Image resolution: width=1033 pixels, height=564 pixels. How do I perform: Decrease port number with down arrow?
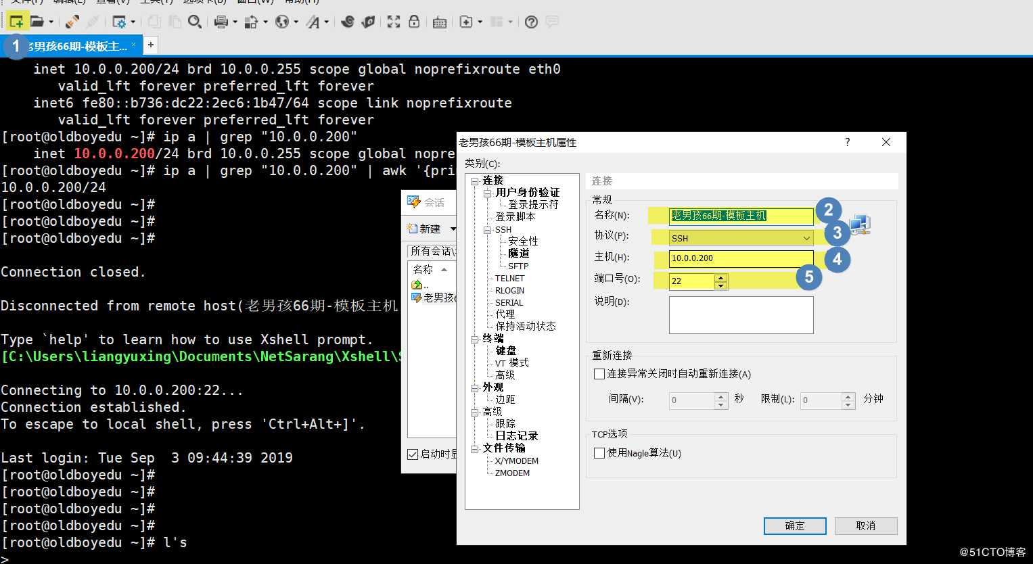tap(721, 285)
